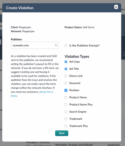Click the search icon in Publisher field
This screenshot has height=146, width=125.
coord(56,45)
